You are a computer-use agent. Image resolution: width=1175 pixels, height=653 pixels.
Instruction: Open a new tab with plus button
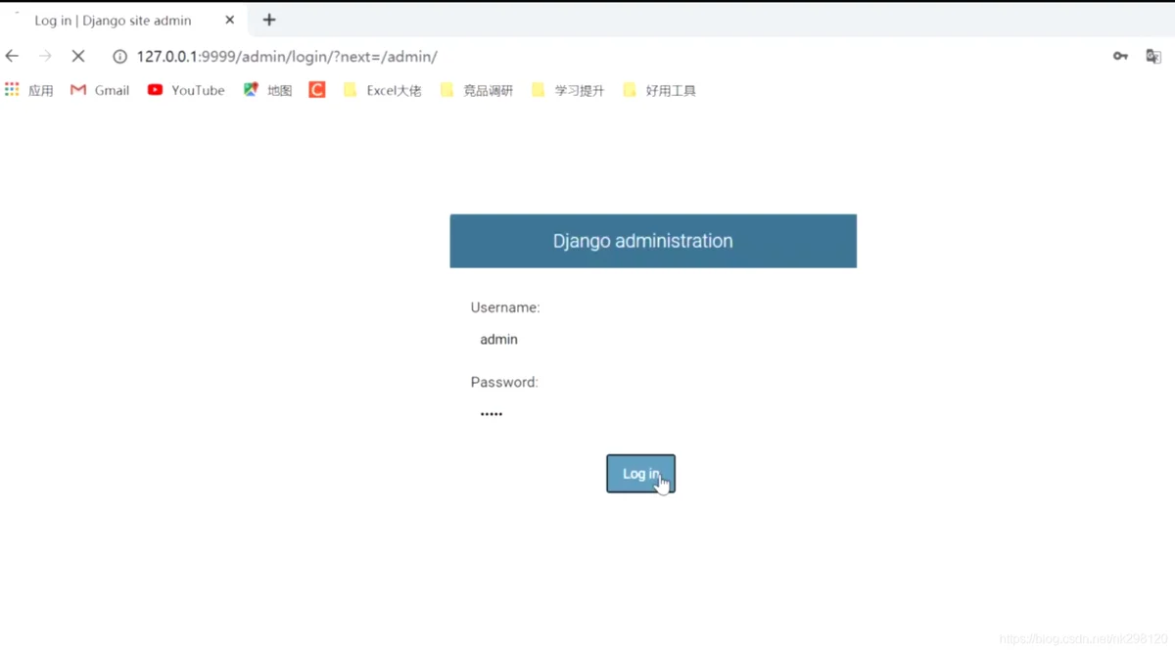point(269,20)
